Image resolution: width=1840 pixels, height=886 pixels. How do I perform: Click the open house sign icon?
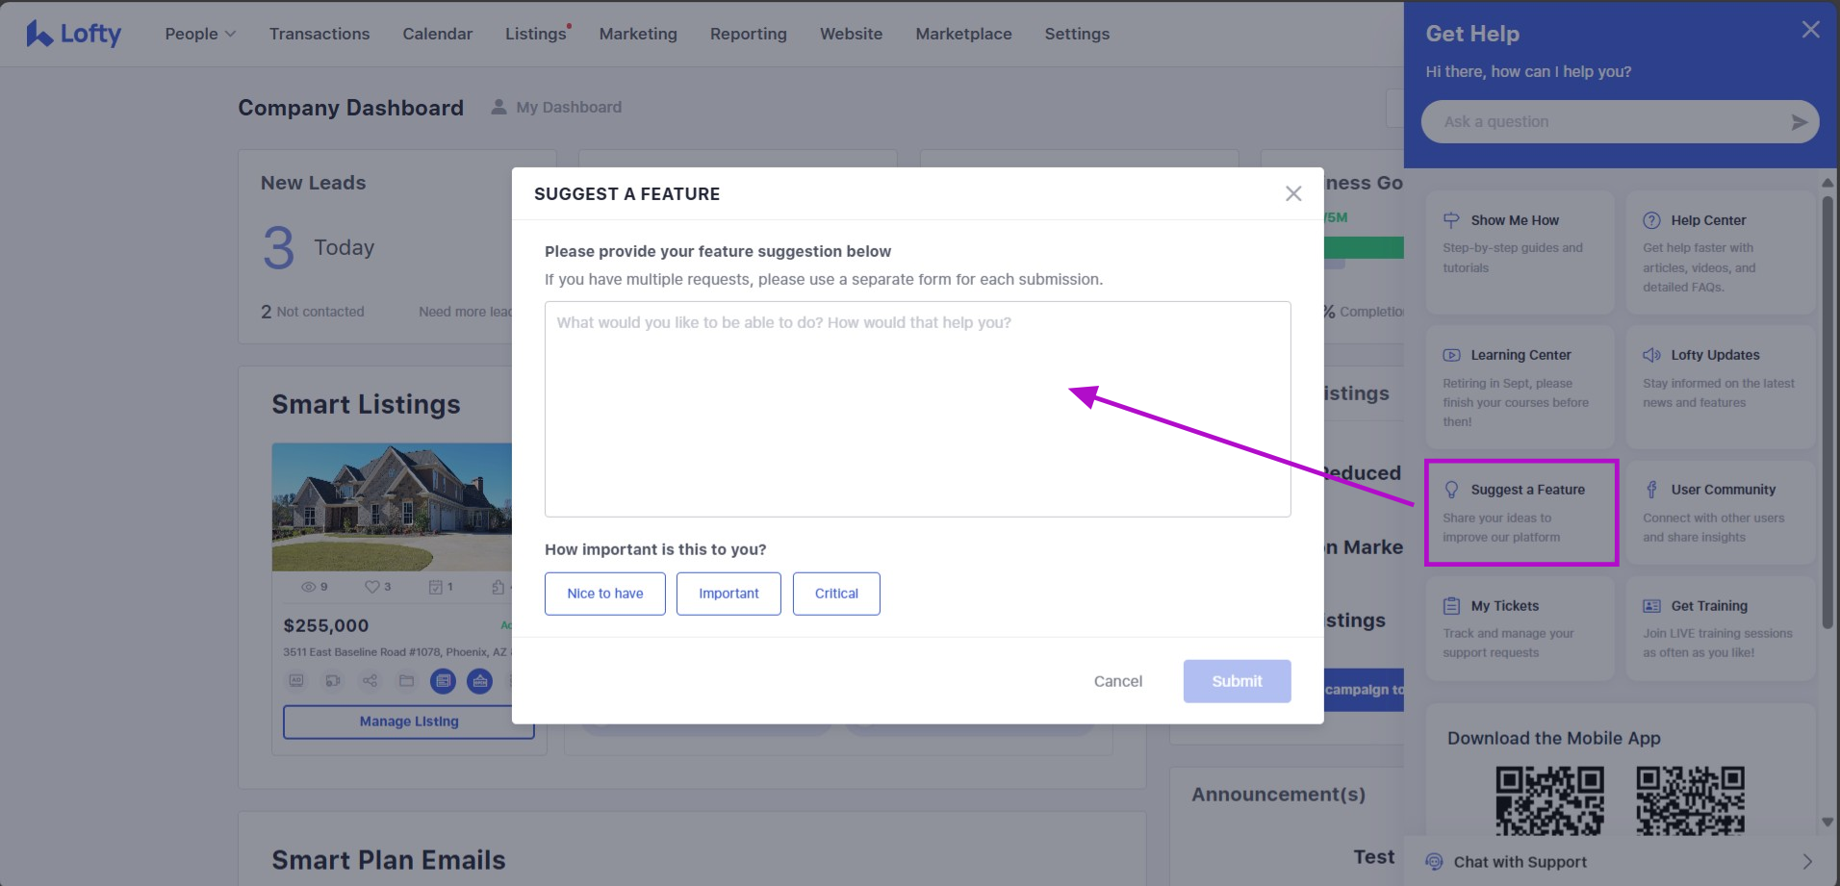(479, 681)
